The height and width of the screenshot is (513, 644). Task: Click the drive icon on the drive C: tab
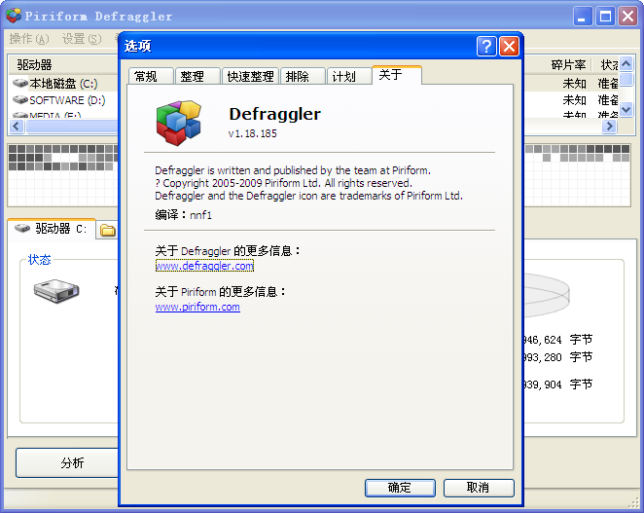tap(22, 228)
